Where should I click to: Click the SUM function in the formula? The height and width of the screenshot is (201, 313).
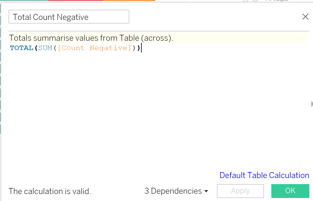click(x=45, y=48)
